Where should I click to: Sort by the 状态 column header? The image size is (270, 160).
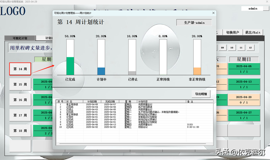tap(74, 101)
